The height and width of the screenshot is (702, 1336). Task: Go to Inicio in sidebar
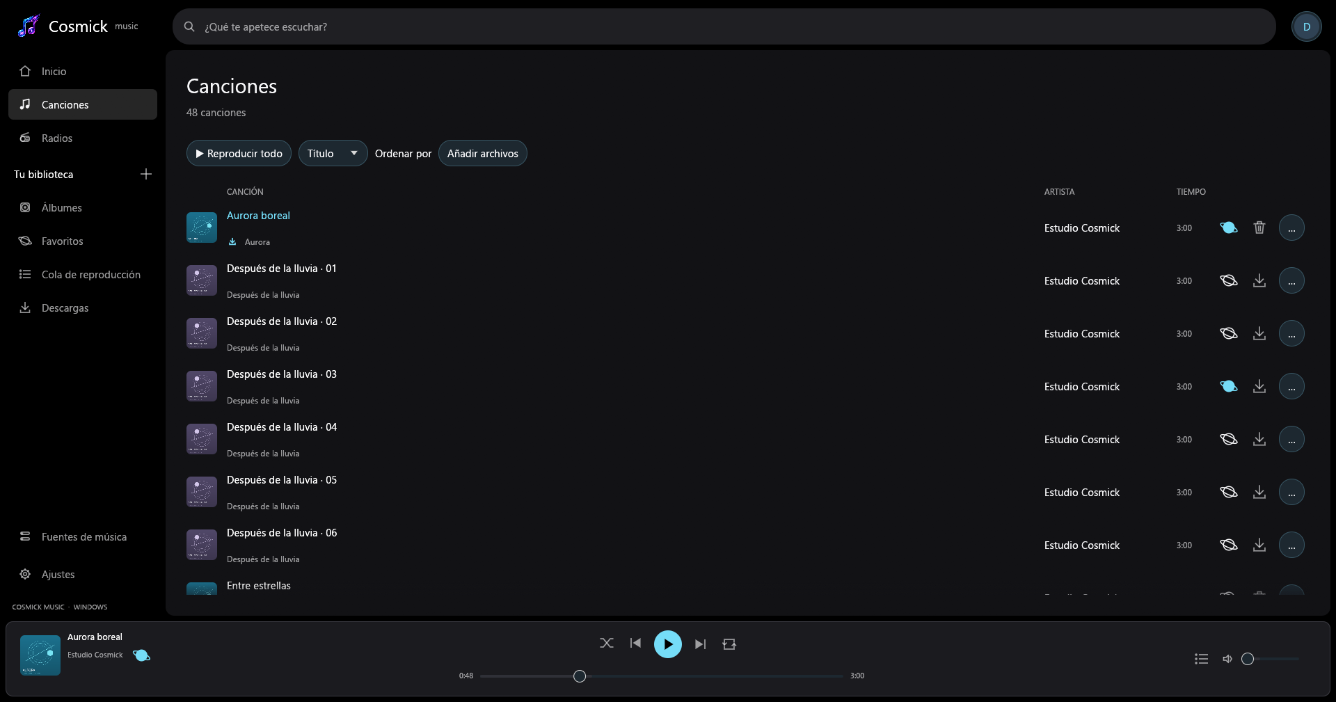click(x=83, y=71)
